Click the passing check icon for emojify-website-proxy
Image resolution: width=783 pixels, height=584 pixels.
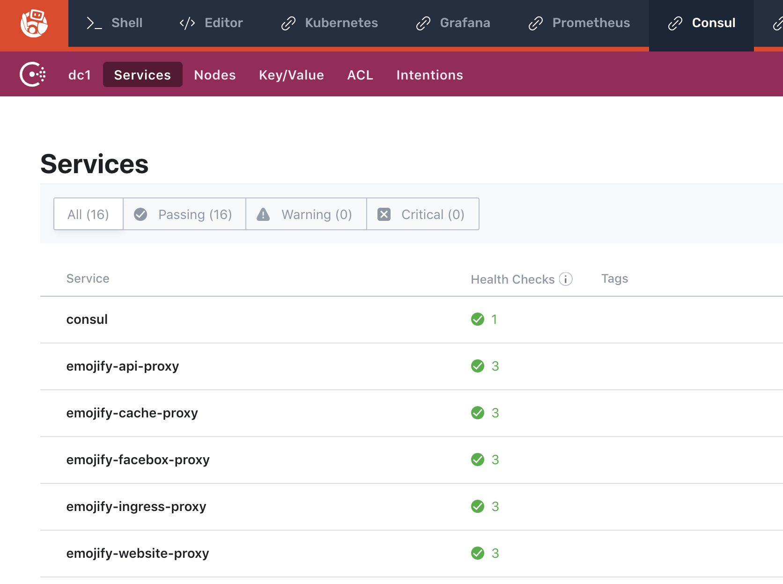point(478,553)
